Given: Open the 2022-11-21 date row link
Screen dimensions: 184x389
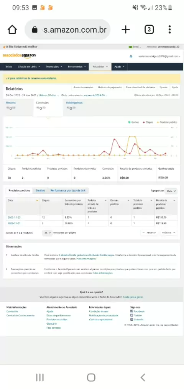Looking at the screenshot, I should 14,223.
